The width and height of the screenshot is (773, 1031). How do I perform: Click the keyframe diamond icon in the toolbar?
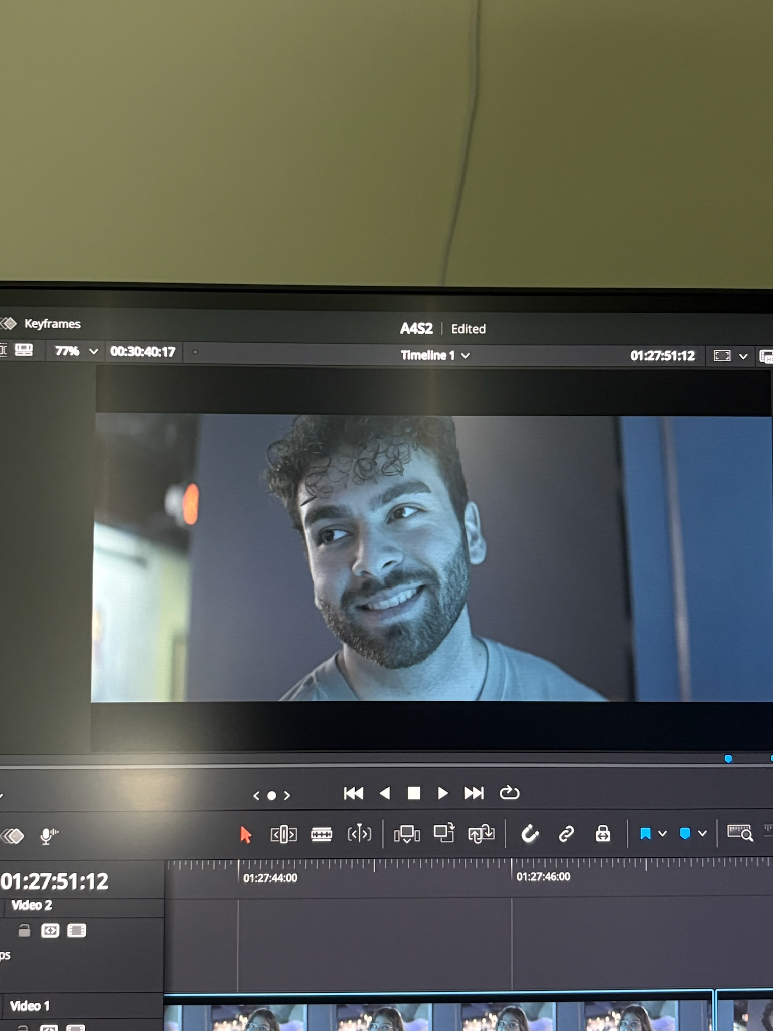(x=13, y=836)
